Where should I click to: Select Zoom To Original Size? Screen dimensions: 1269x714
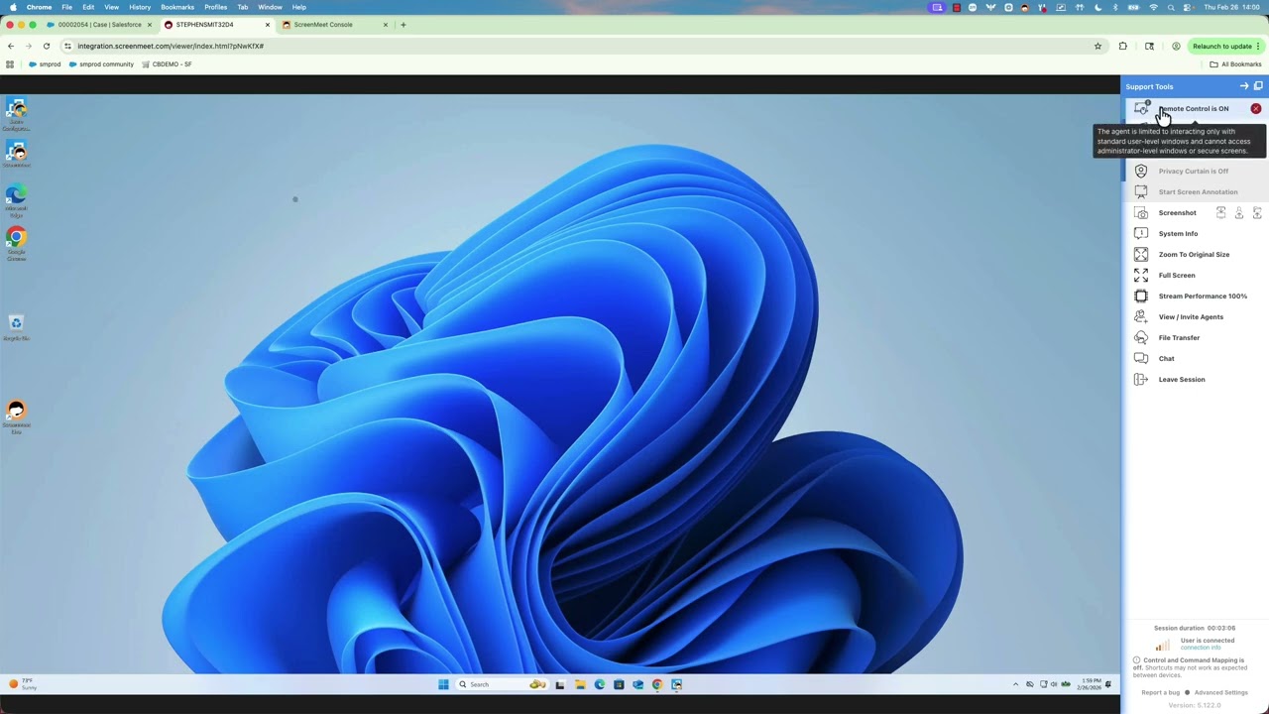(x=1194, y=254)
